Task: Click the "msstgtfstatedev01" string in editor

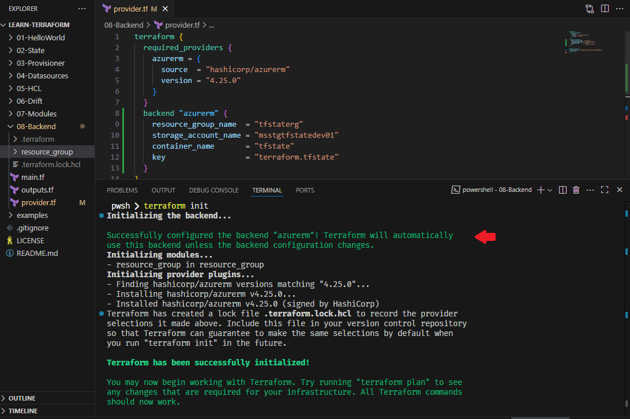Action: pos(297,135)
